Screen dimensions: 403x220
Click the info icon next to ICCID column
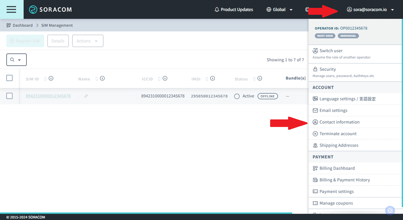(x=165, y=78)
